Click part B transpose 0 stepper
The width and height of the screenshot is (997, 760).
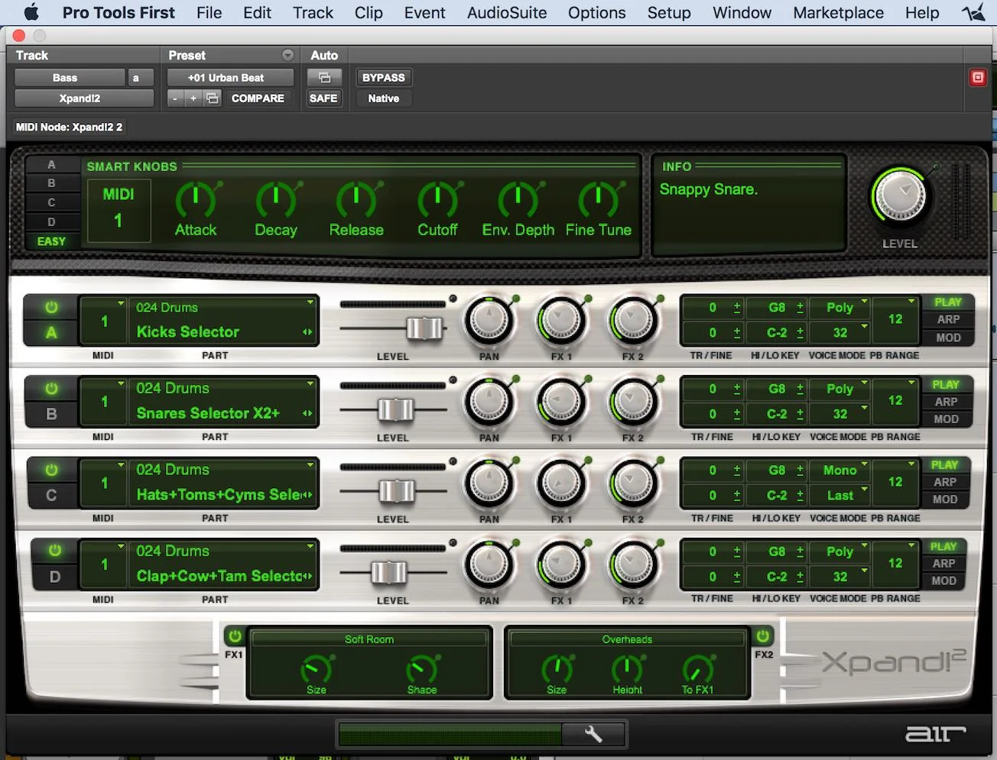[x=737, y=388]
